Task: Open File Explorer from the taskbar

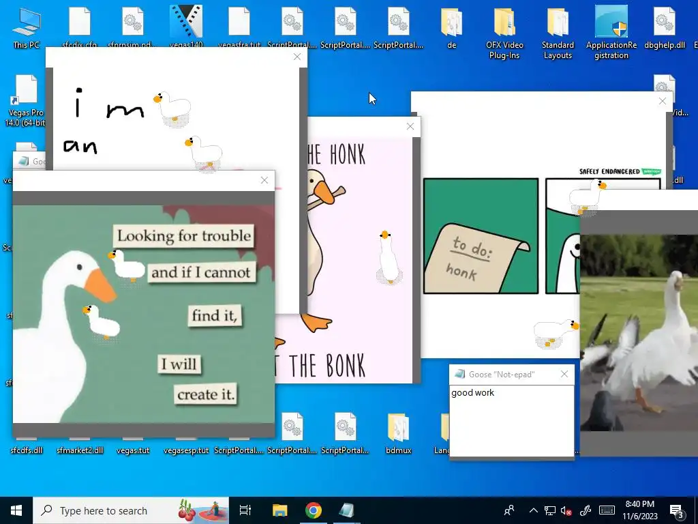Action: [280, 510]
